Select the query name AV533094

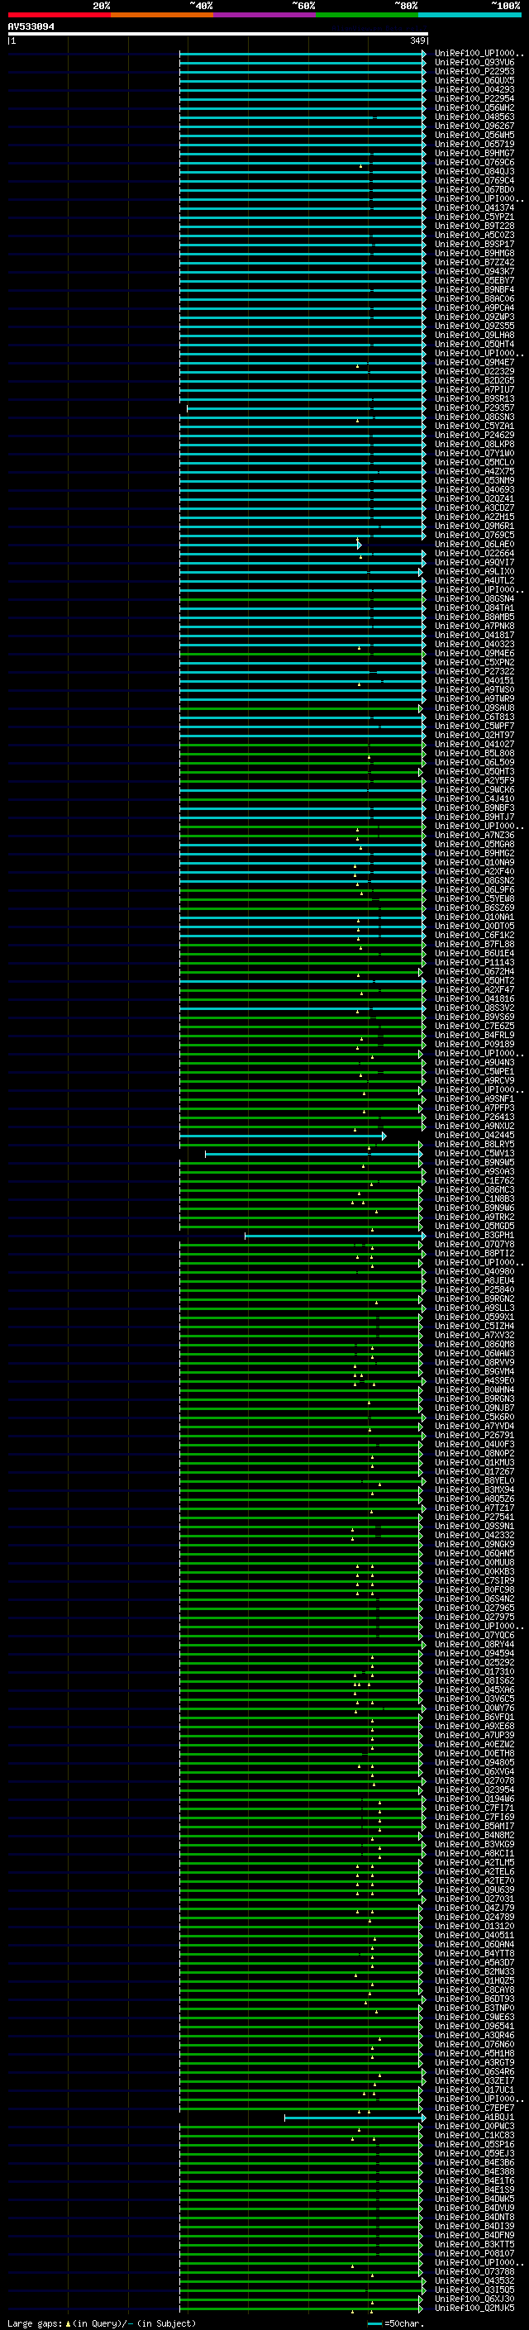pyautogui.click(x=31, y=26)
